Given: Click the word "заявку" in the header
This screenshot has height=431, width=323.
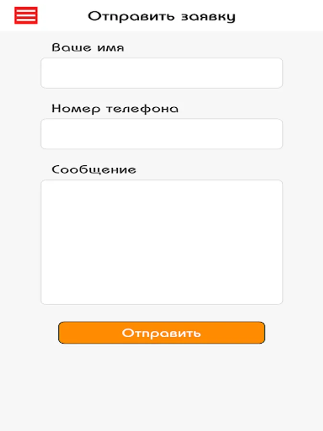Looking at the screenshot, I should tap(208, 17).
